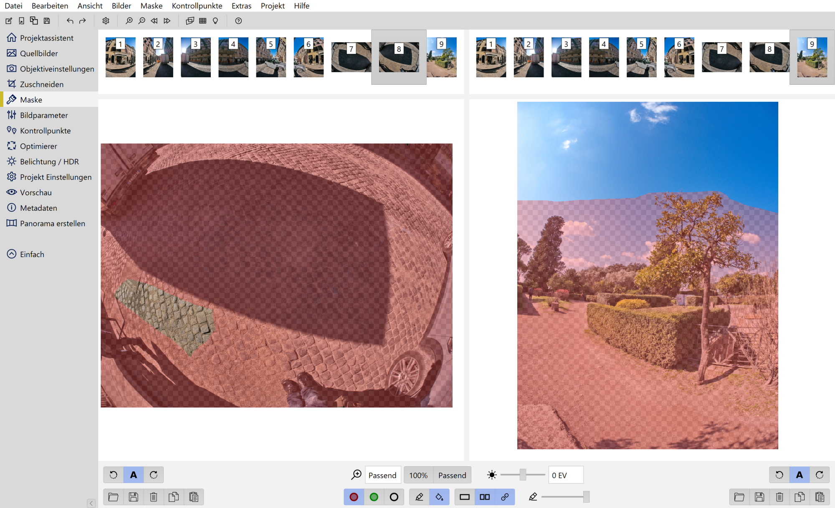Screen dimensions: 835x508
Task: Open the Maske menu in menu bar
Action: coord(151,6)
